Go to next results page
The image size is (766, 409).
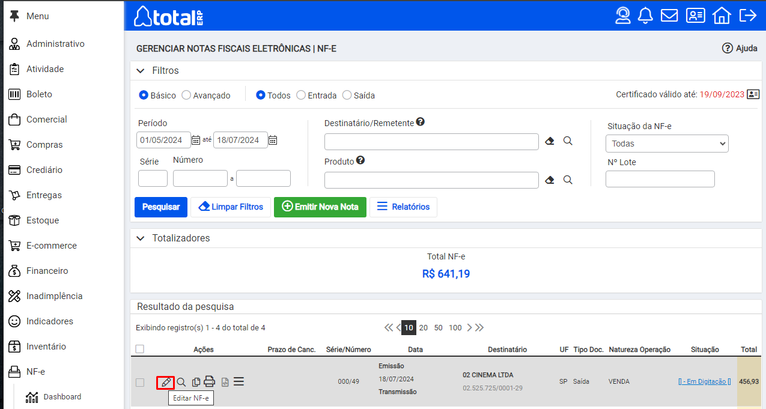click(469, 328)
